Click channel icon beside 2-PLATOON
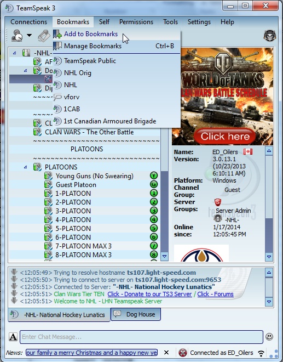 (x=48, y=202)
